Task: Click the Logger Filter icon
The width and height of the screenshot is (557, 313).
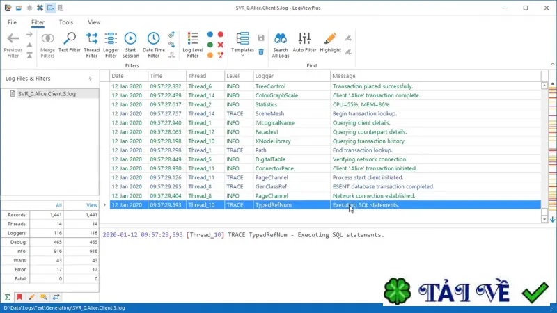Action: tap(111, 45)
